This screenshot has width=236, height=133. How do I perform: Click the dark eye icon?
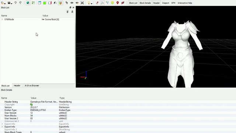coord(72,3)
